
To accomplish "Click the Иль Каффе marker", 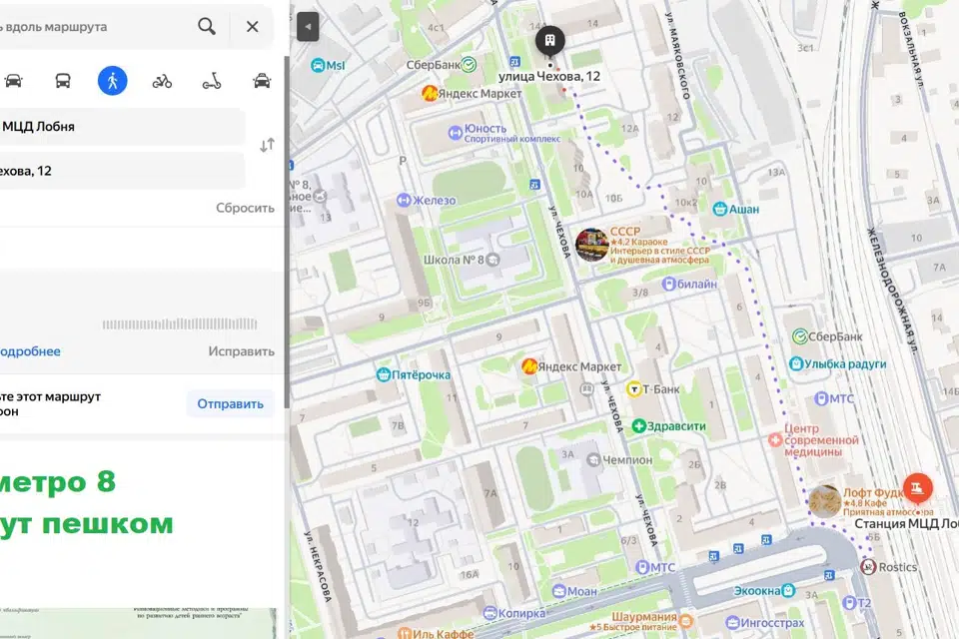I will pyautogui.click(x=404, y=633).
